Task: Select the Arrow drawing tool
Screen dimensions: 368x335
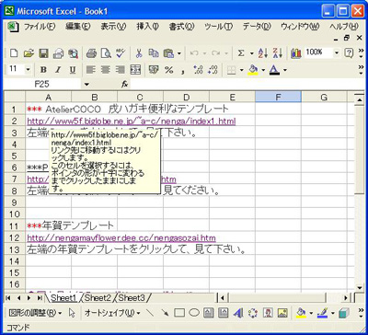Action: (x=165, y=313)
